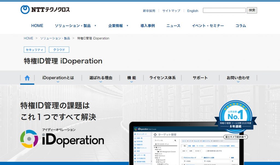Focus the site search input field
This screenshot has width=280, height=165.
pyautogui.click(x=224, y=10)
